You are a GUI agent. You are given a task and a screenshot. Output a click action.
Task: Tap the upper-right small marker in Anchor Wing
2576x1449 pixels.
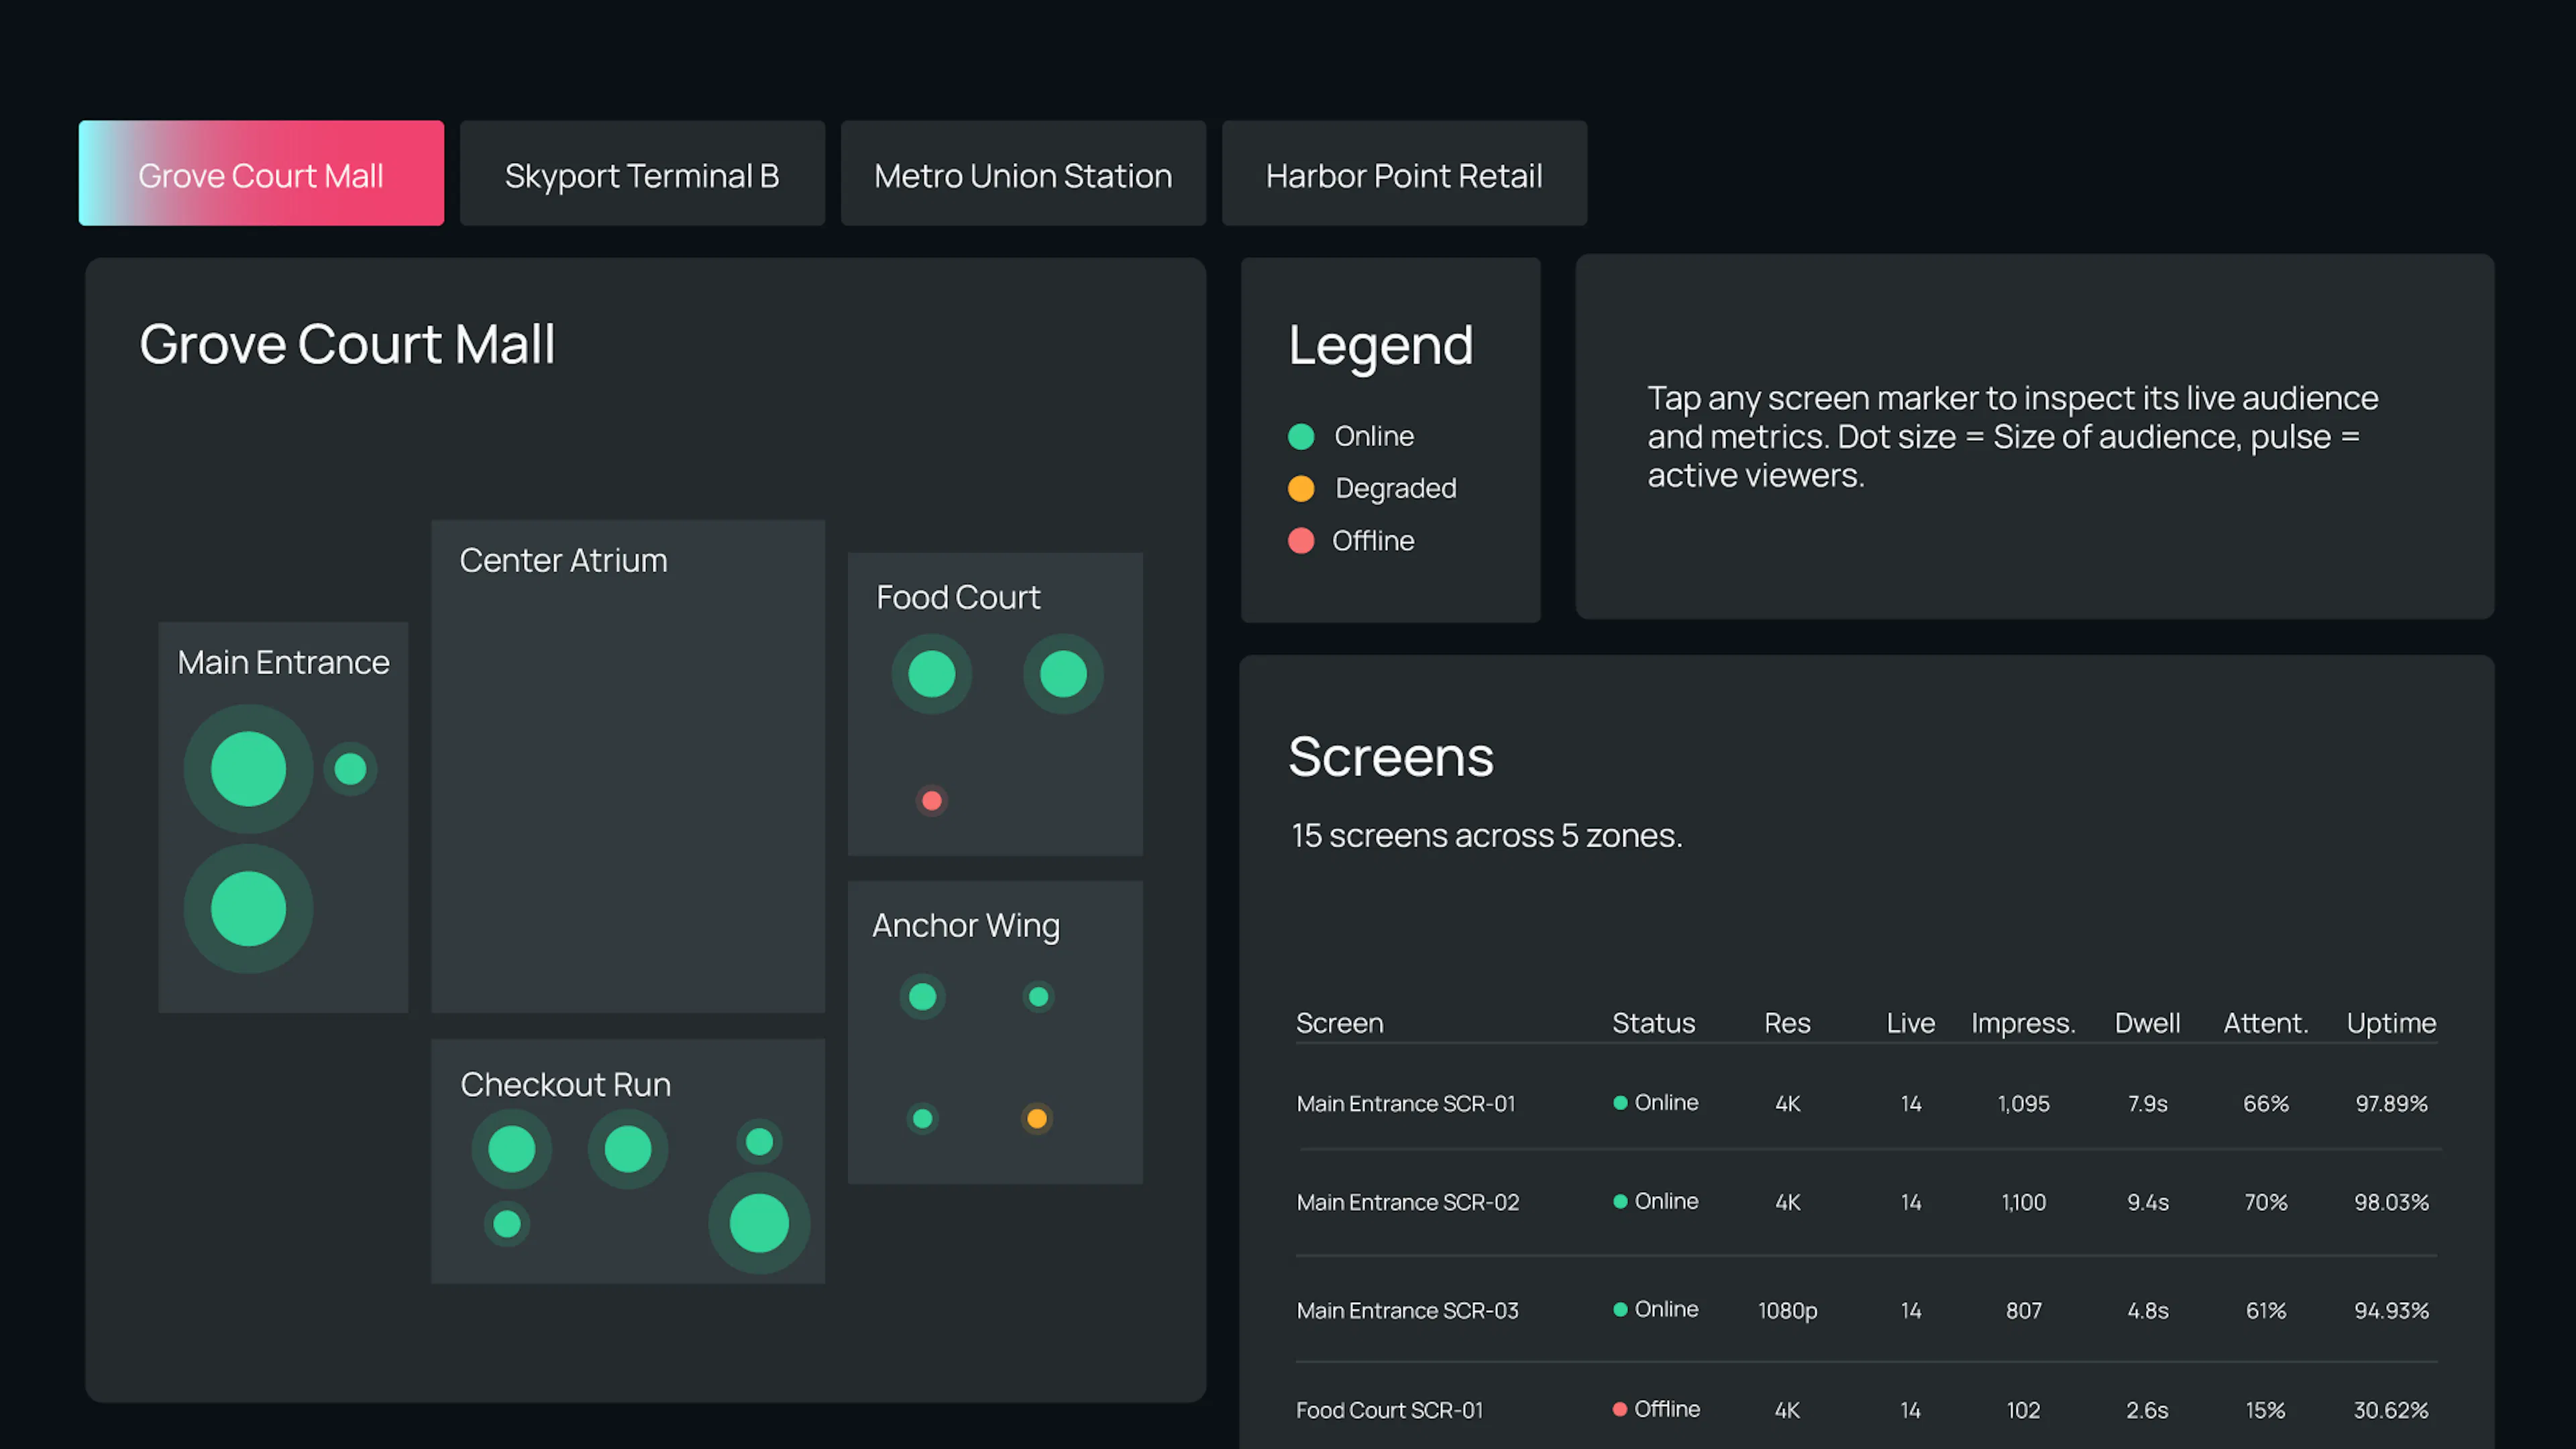point(1038,997)
